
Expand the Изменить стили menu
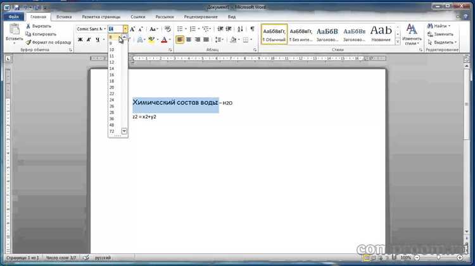click(412, 35)
